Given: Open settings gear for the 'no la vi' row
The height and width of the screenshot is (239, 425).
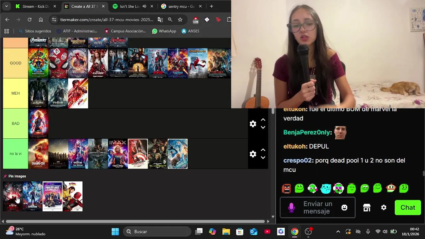Looking at the screenshot, I should pyautogui.click(x=253, y=154).
